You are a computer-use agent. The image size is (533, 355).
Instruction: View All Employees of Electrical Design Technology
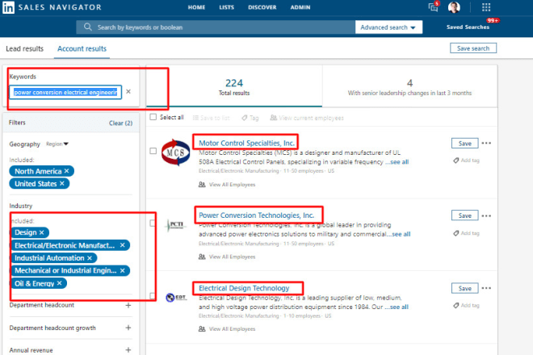tap(227, 329)
